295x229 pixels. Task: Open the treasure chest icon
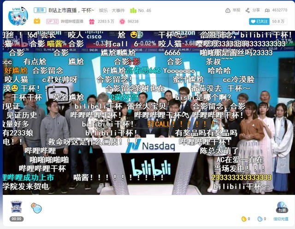coord(17,206)
